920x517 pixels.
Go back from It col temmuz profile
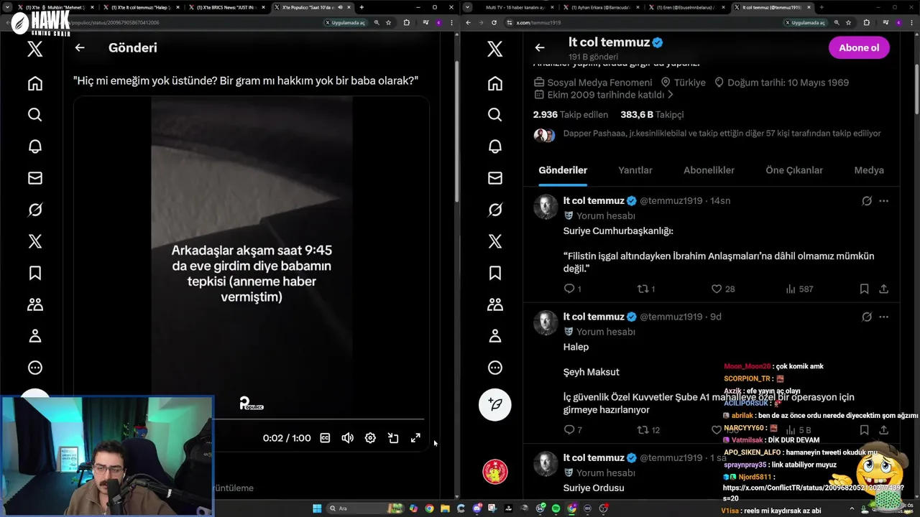pos(540,47)
